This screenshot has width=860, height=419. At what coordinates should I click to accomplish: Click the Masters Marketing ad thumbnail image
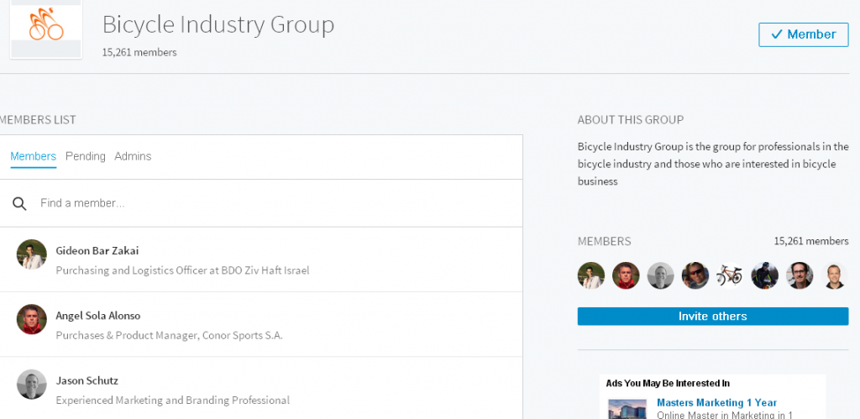pos(627,409)
